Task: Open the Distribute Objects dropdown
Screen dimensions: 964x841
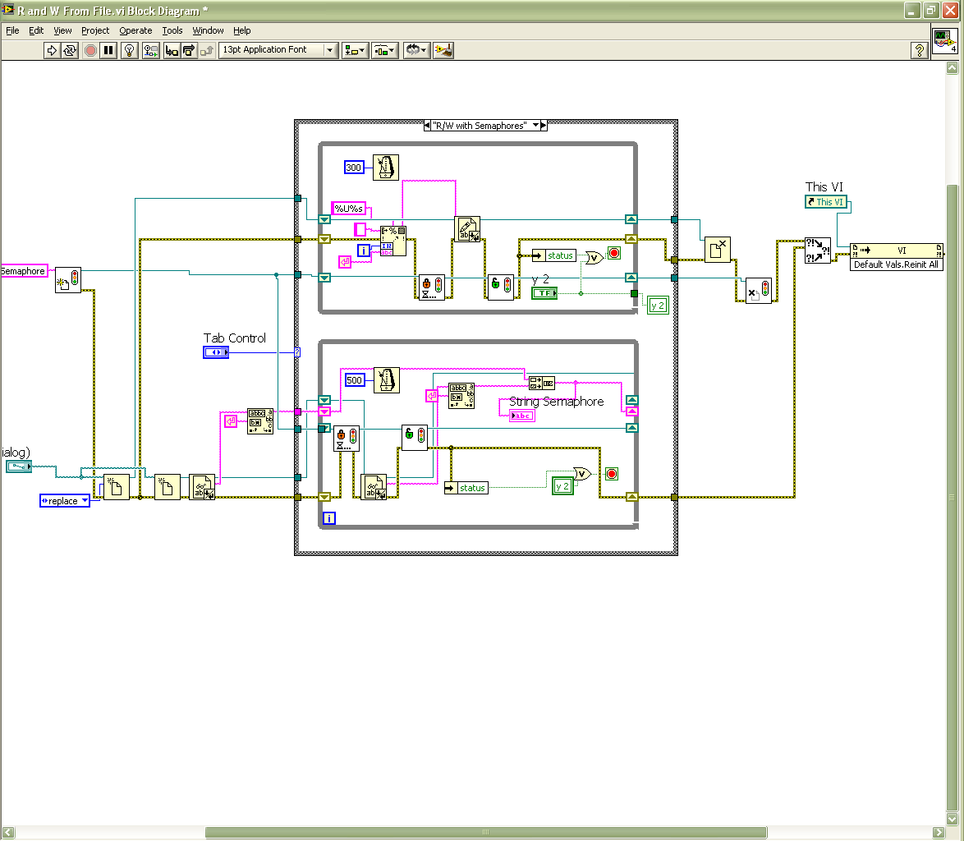Action: coord(384,50)
